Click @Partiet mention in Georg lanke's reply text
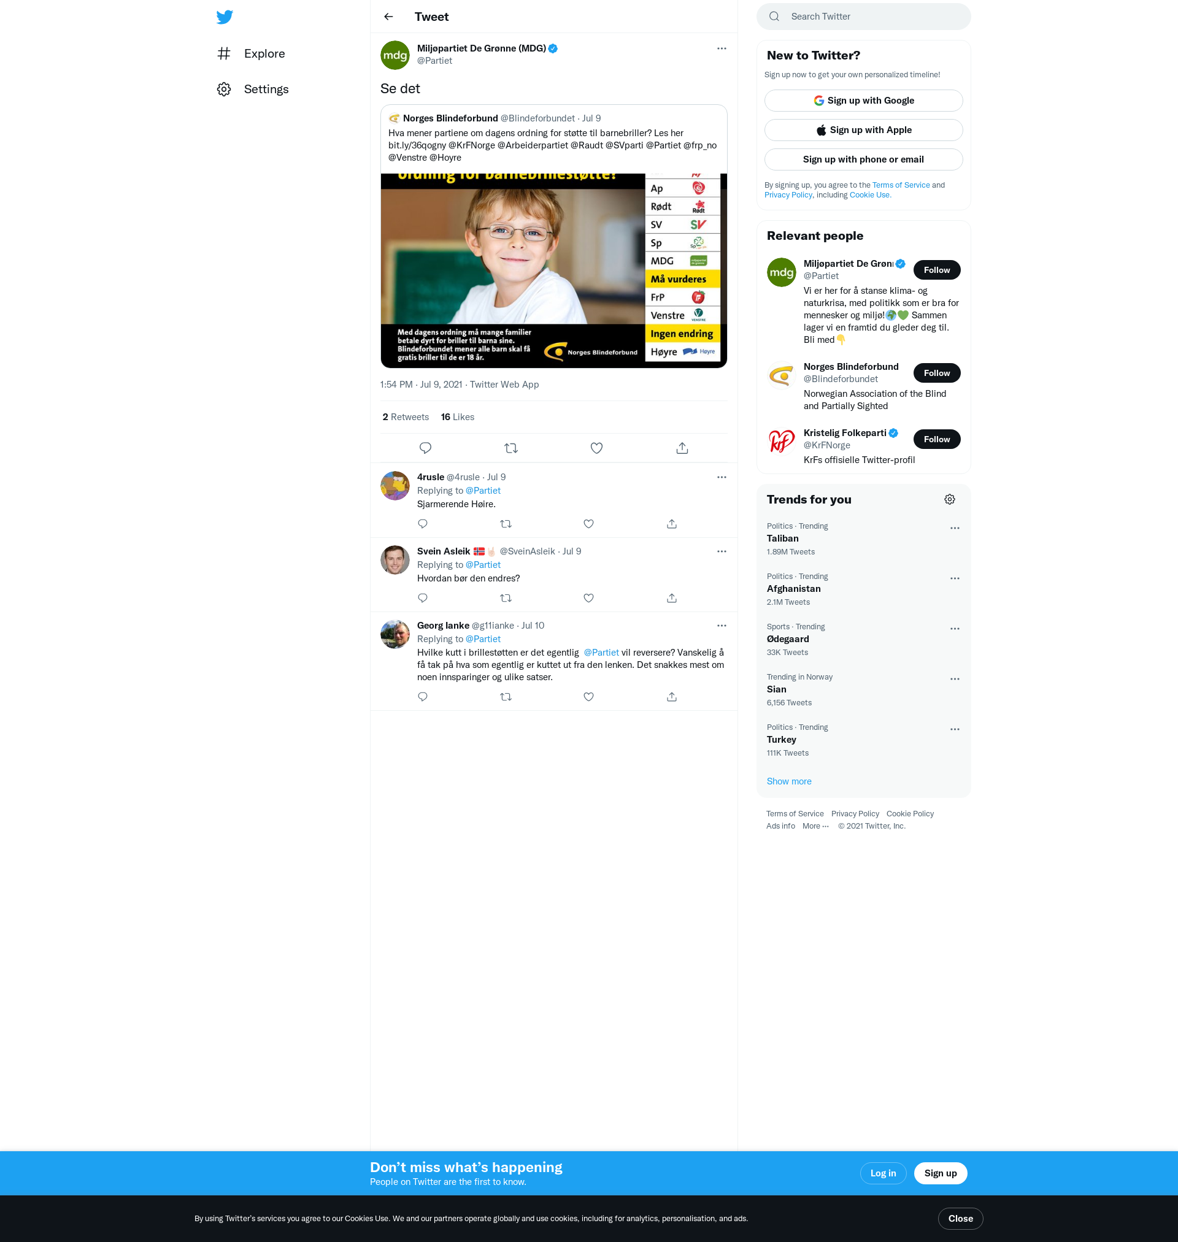The width and height of the screenshot is (1178, 1242). 601,653
